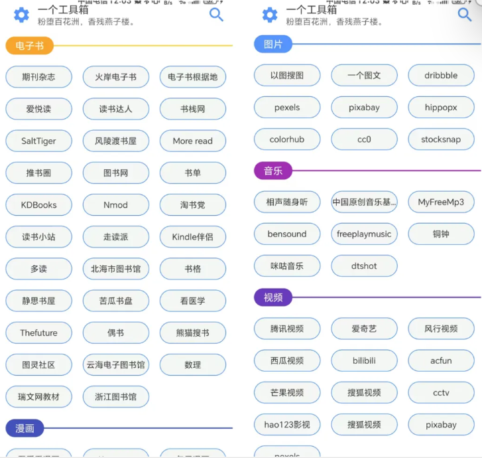Open 走读派 entry
Screen dimensions: 482x458
click(116, 237)
